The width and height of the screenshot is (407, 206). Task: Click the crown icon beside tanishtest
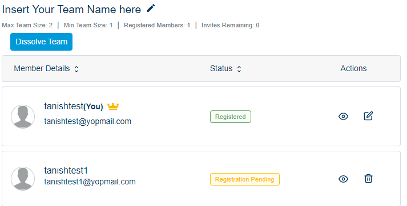[x=113, y=106]
